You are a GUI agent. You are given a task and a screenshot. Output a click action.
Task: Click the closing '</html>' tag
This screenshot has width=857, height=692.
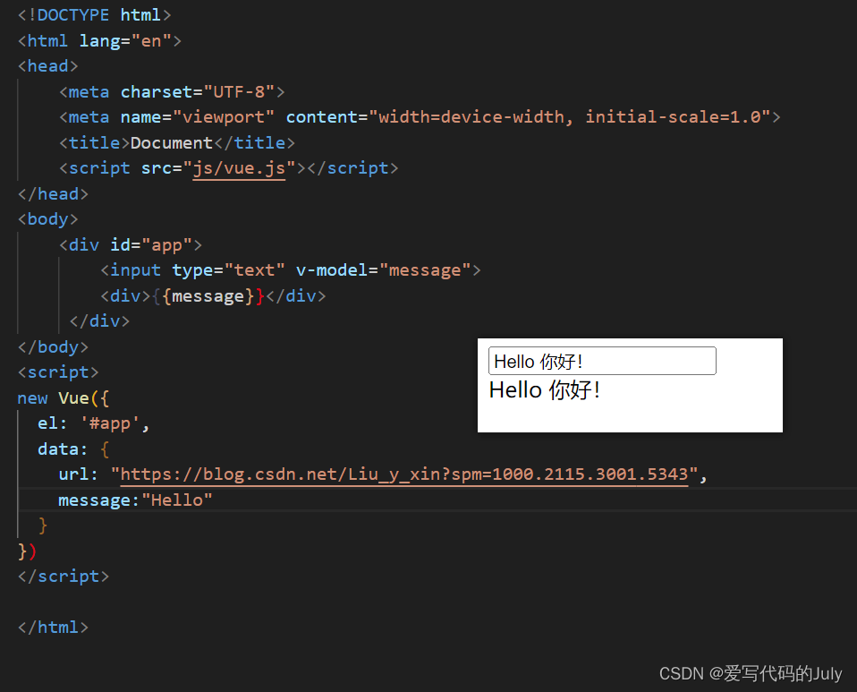tap(53, 628)
